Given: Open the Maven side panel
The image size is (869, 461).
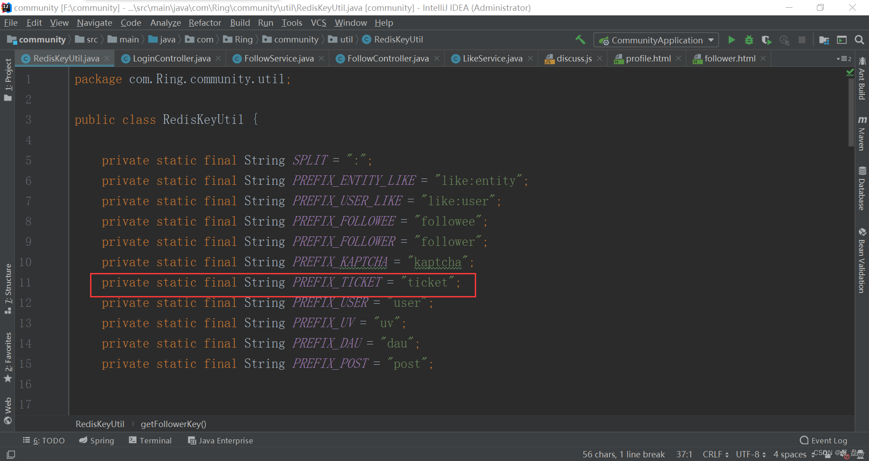Looking at the screenshot, I should (x=862, y=133).
